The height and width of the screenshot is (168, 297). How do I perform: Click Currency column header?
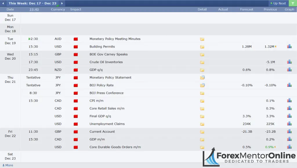coord(58,9)
